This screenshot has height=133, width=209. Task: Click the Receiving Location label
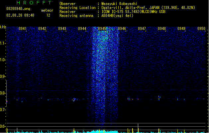pos(77,8)
